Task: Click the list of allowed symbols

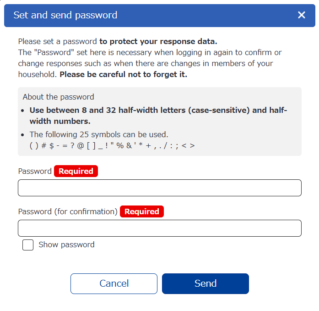Action: coord(112,145)
